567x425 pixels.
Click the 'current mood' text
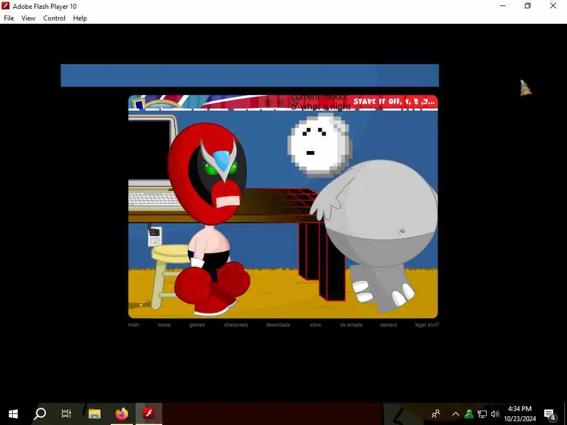click(x=319, y=97)
